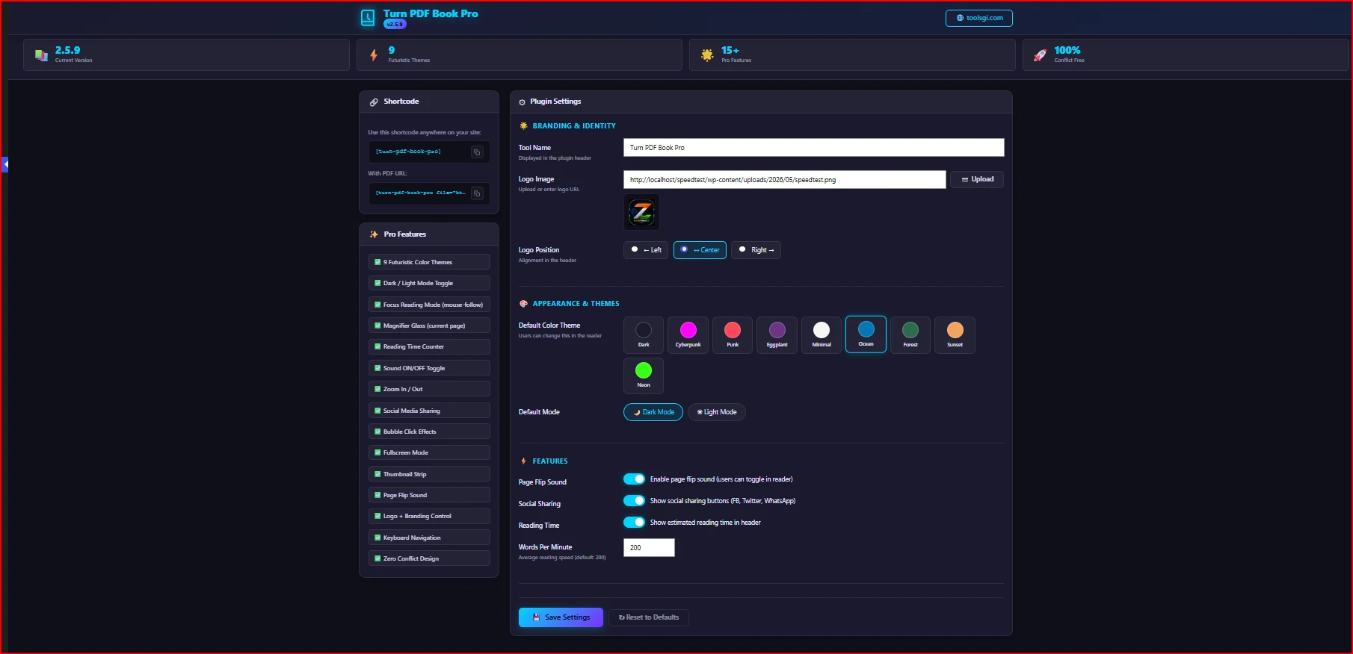Toggle the Page Flip Sound switch
Viewport: 1353px width, 654px height.
pyautogui.click(x=634, y=479)
